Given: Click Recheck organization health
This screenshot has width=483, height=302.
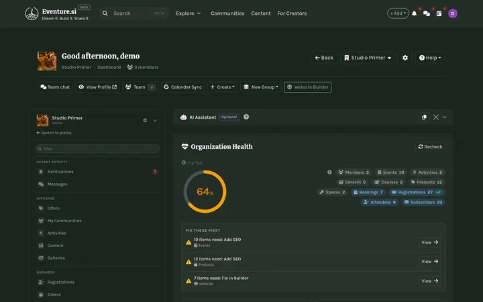Looking at the screenshot, I should [430, 147].
